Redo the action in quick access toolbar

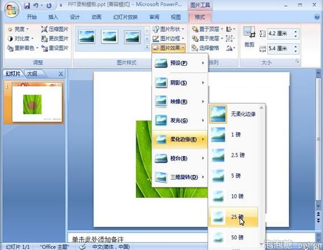(x=49, y=6)
